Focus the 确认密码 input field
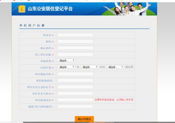 point(75,48)
